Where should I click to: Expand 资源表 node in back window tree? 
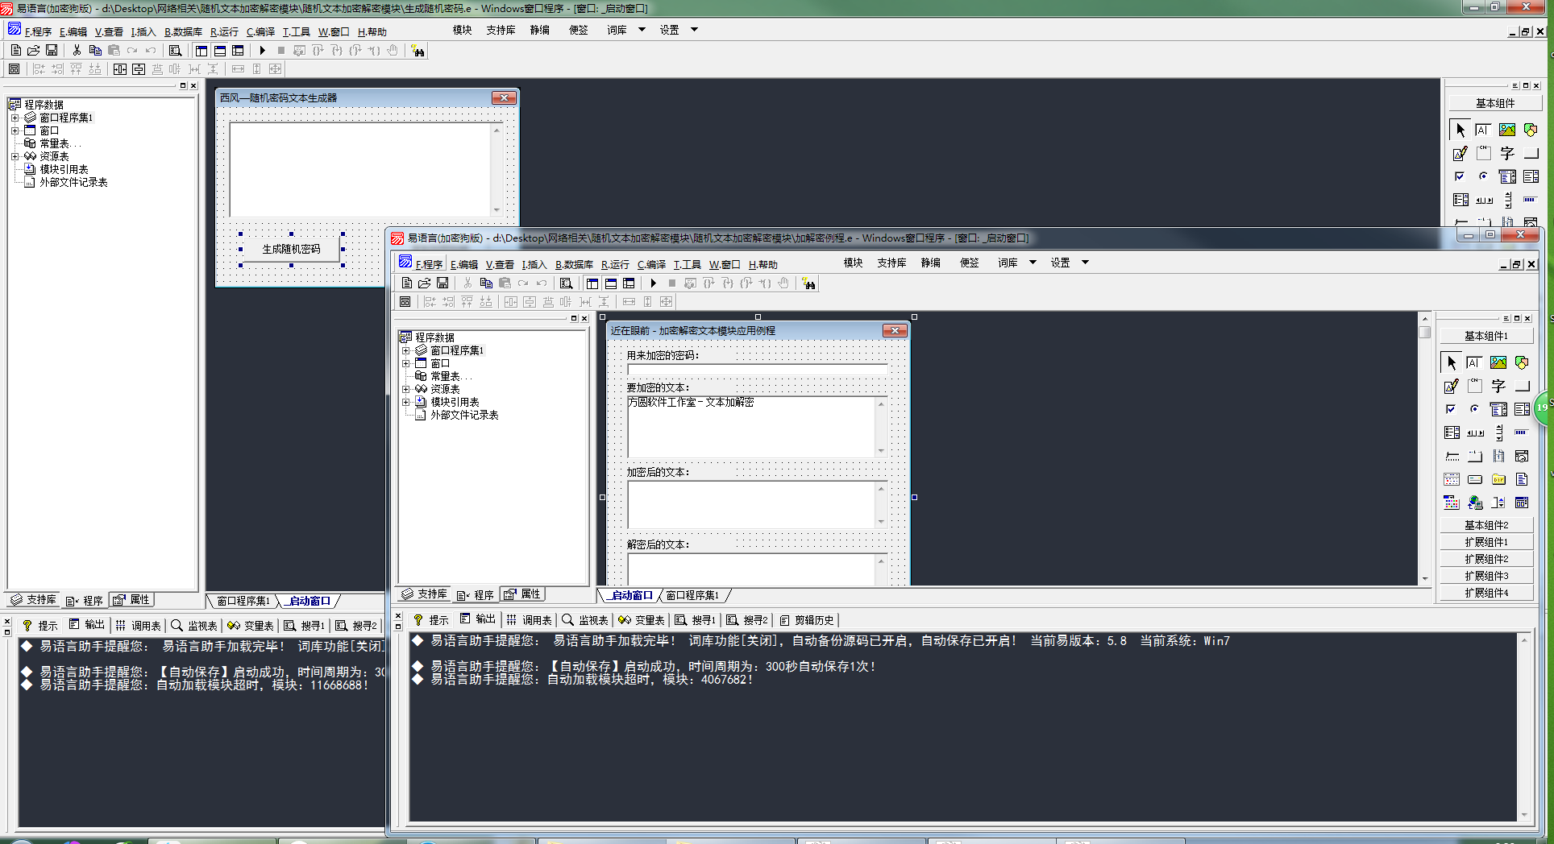15,156
